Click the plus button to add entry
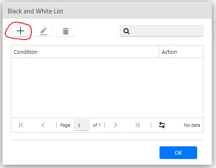 pos(21,31)
